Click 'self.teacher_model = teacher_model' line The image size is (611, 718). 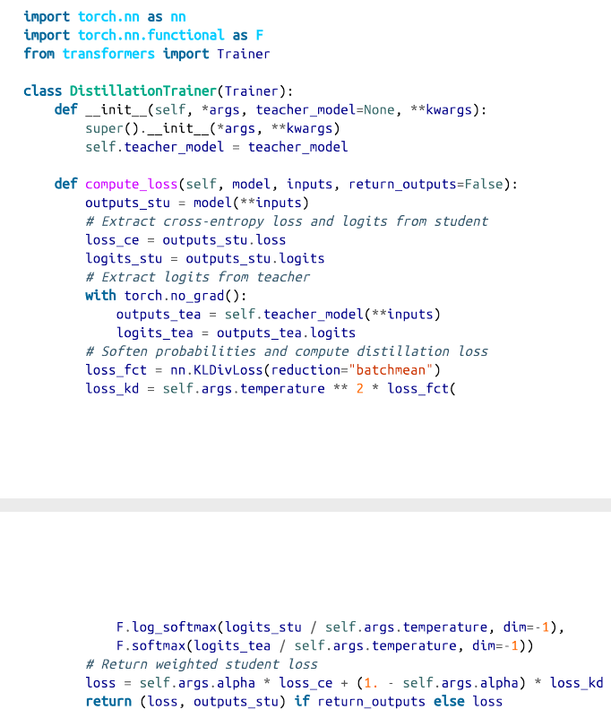coord(217,147)
